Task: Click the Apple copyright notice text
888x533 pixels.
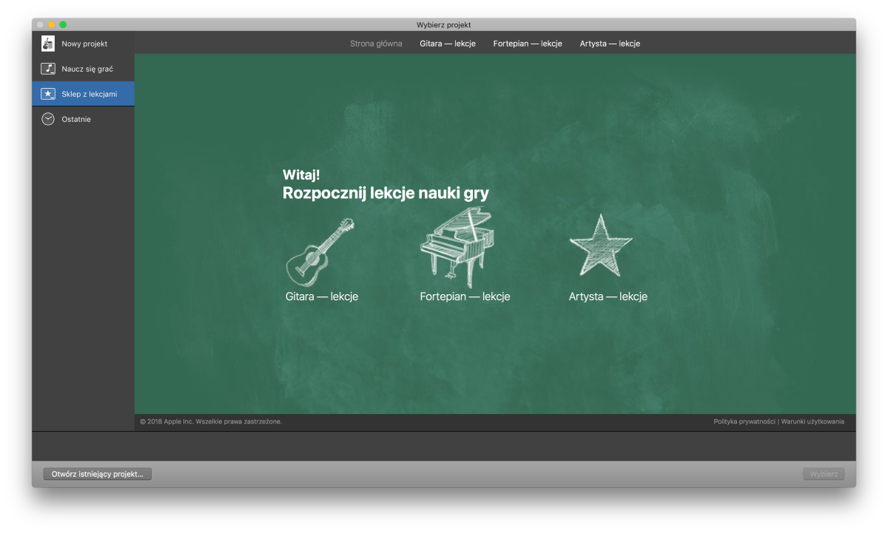Action: tap(211, 421)
